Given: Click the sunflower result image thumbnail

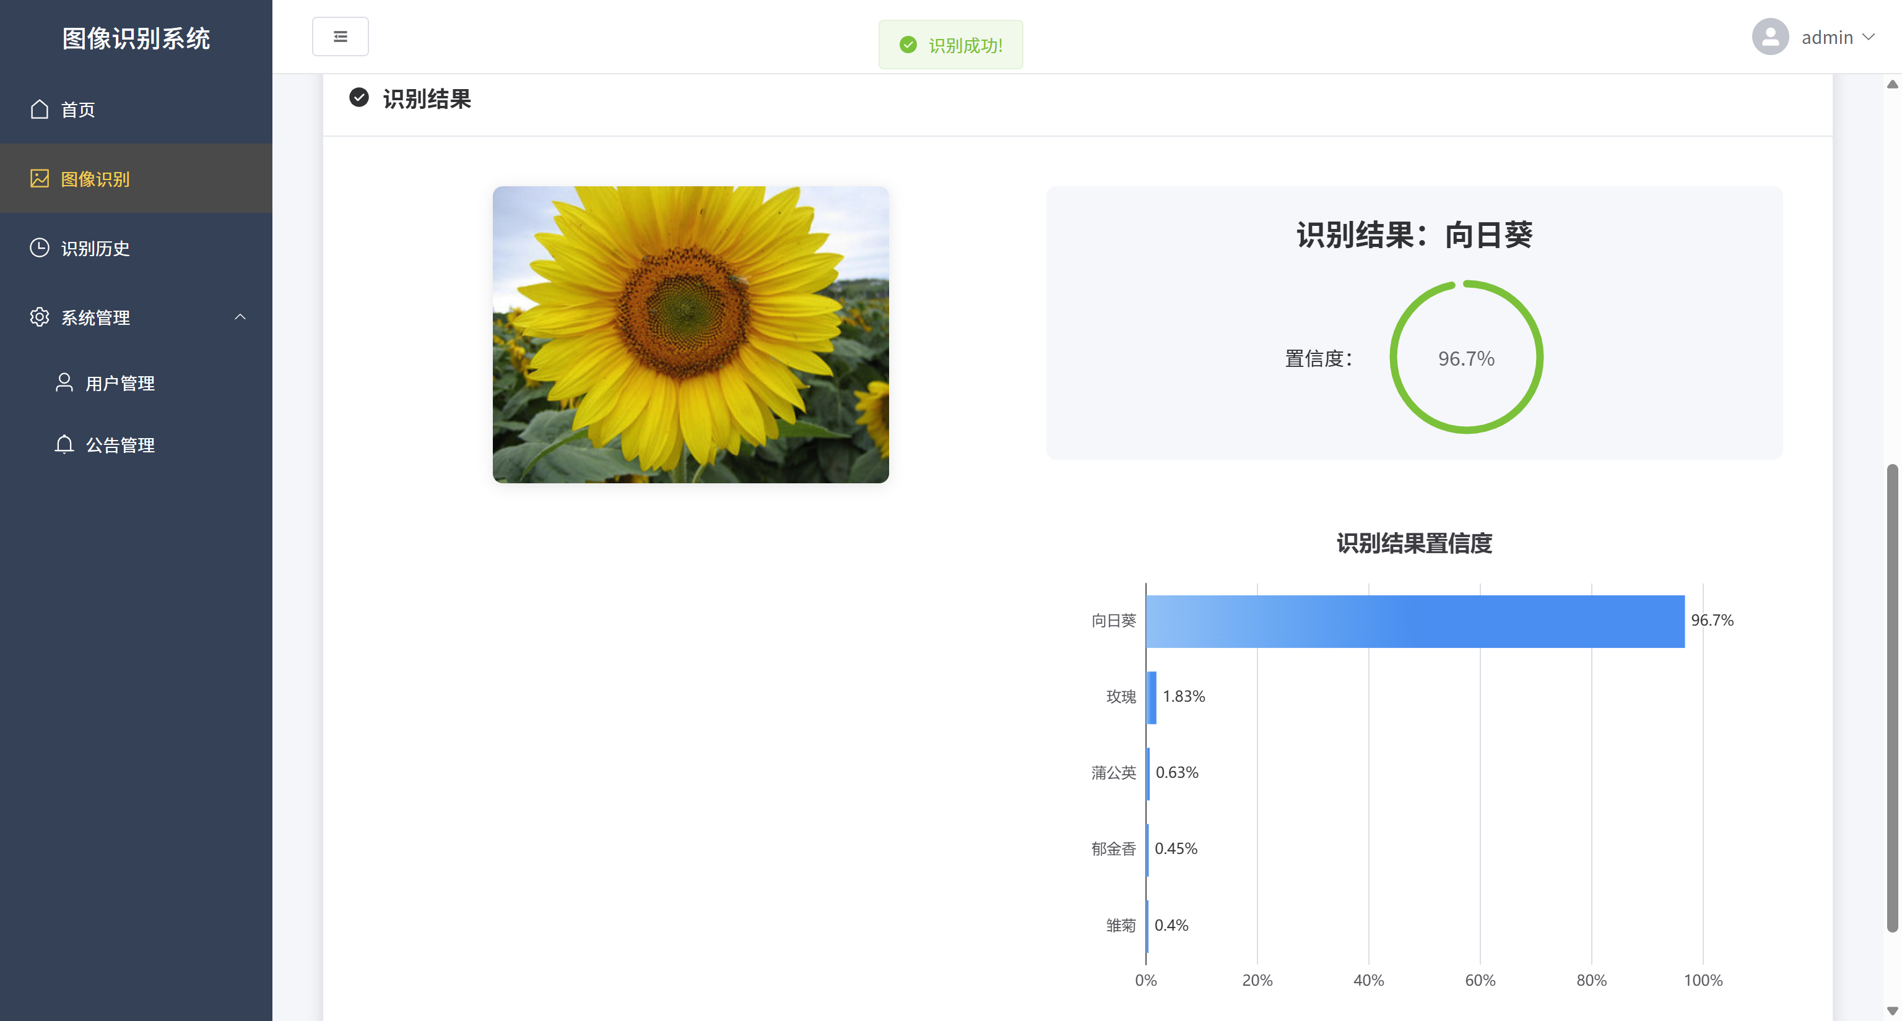Looking at the screenshot, I should pos(690,334).
